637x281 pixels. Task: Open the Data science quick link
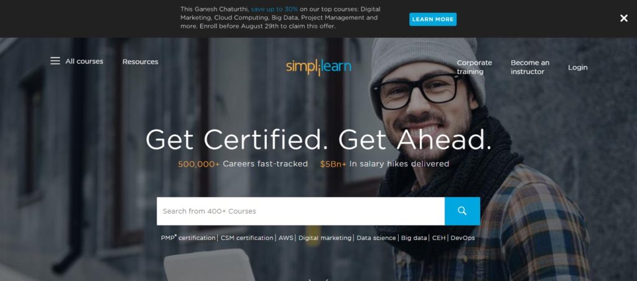tap(376, 238)
